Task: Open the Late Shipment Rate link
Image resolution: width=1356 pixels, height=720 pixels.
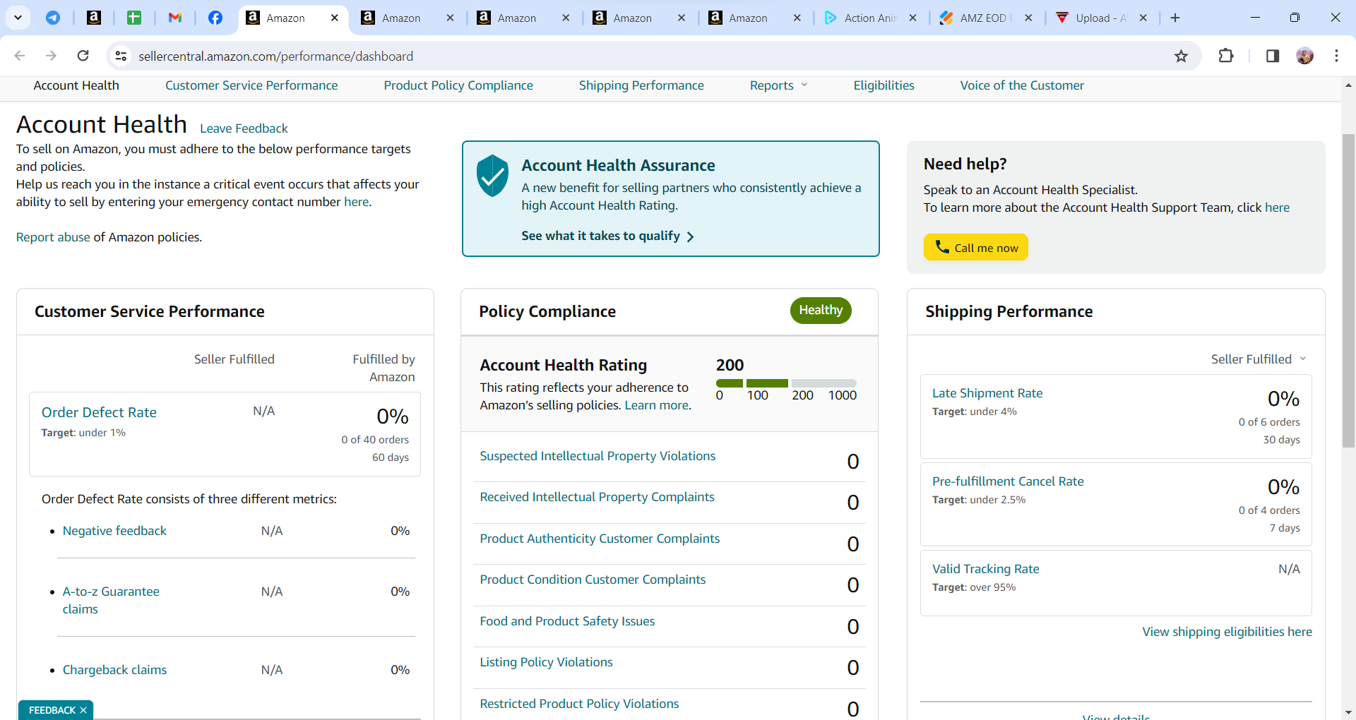Action: [987, 393]
